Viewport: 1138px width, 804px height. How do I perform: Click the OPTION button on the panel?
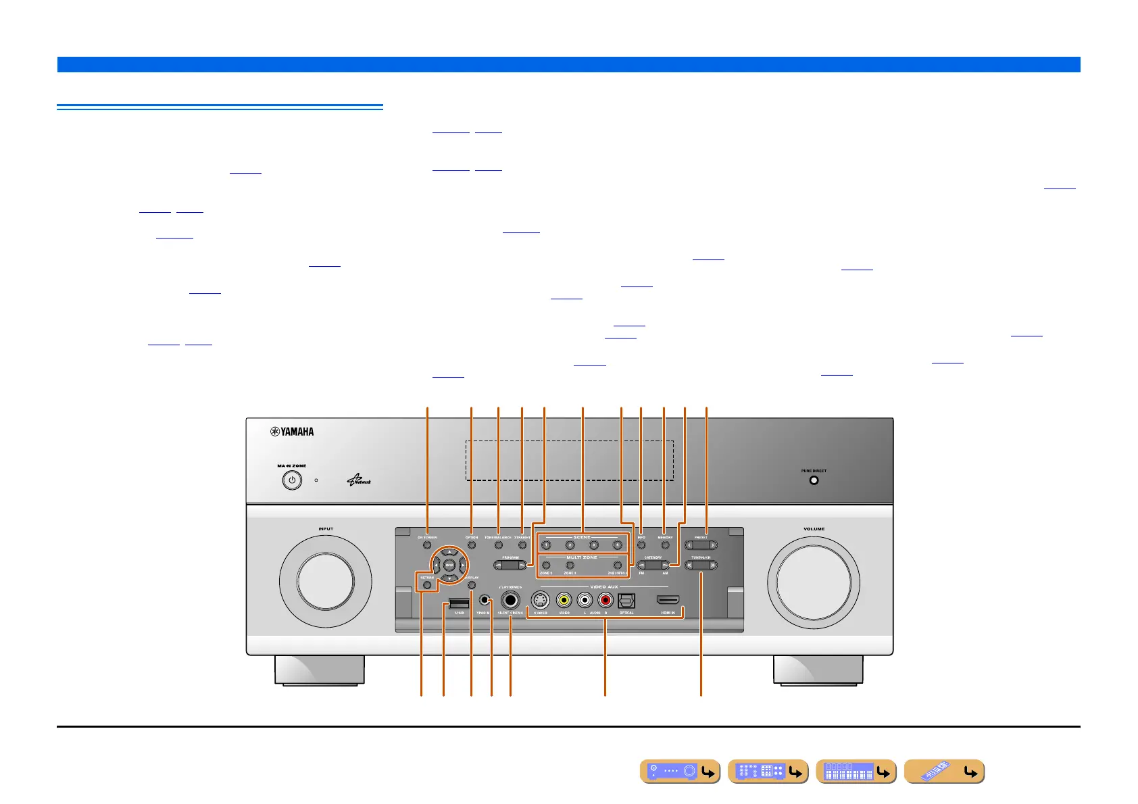tap(472, 545)
